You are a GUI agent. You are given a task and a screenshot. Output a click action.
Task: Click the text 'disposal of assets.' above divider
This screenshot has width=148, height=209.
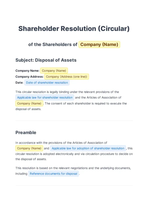coord(28,109)
